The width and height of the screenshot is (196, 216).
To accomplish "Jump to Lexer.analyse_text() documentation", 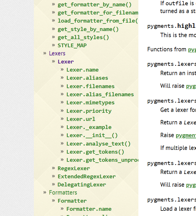I will (98, 144).
